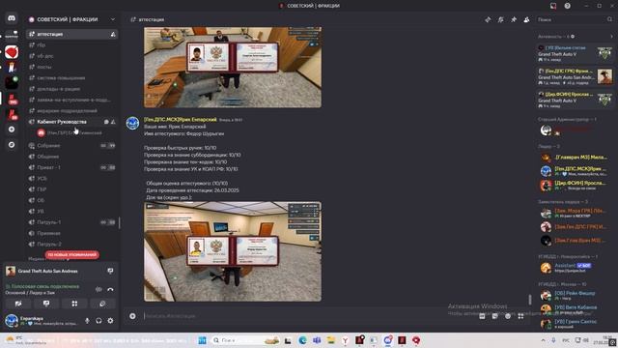Expand the Activities section arrow
618x348 pixels.
pos(611,37)
